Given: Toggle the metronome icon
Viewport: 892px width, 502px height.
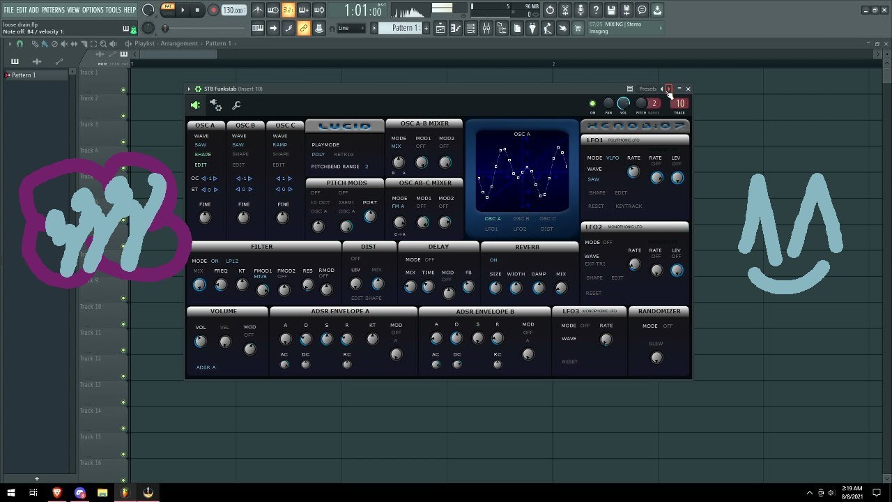Looking at the screenshot, I should click(258, 10).
